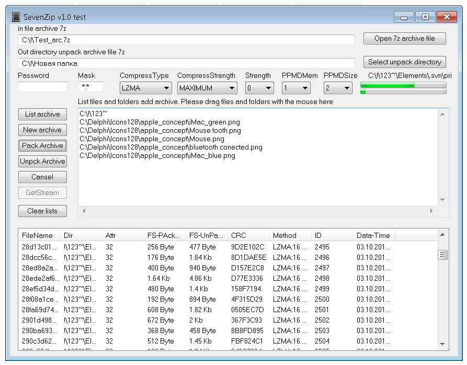
Task: Sort by Data-Time column header
Action: pos(374,235)
